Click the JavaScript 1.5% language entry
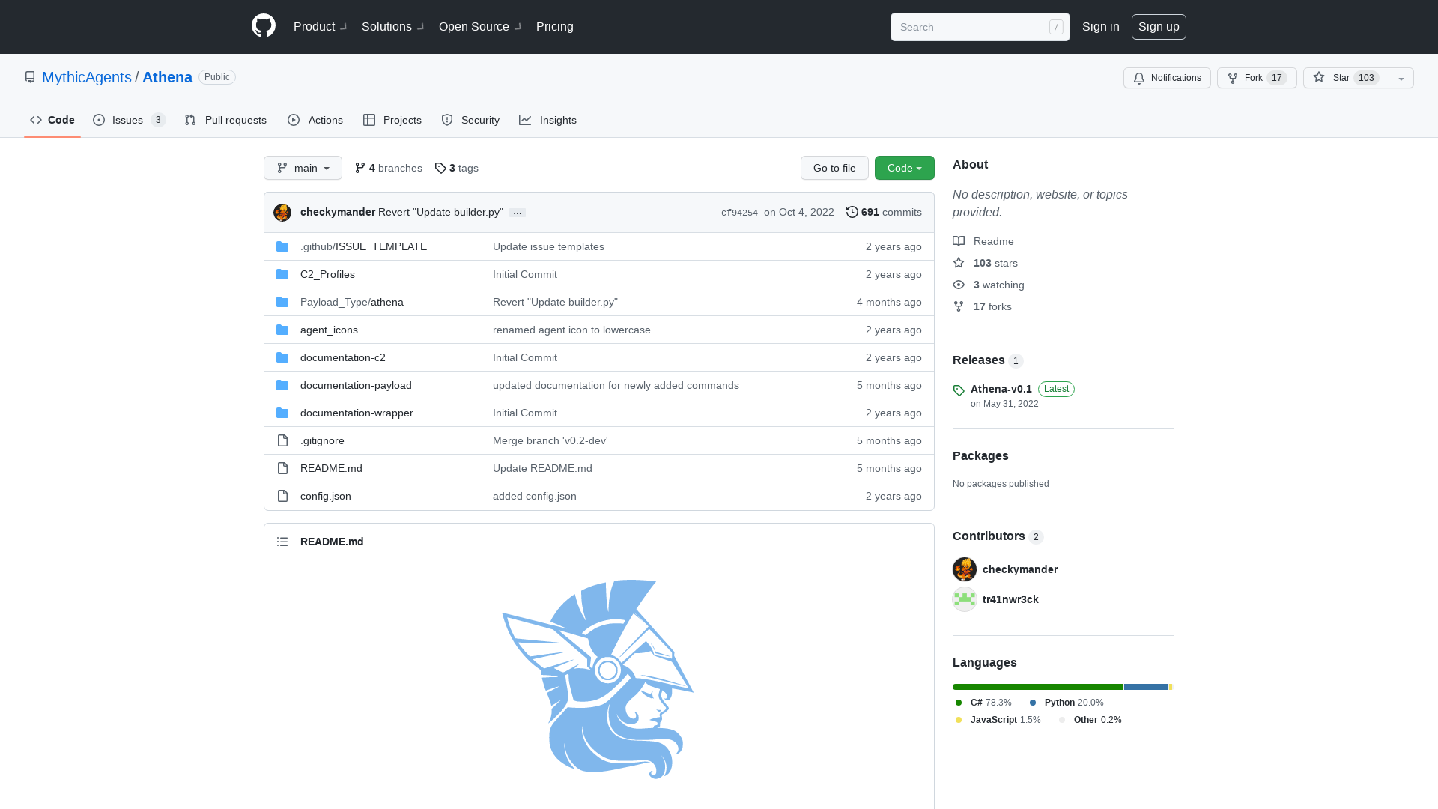The height and width of the screenshot is (809, 1438). point(998,720)
